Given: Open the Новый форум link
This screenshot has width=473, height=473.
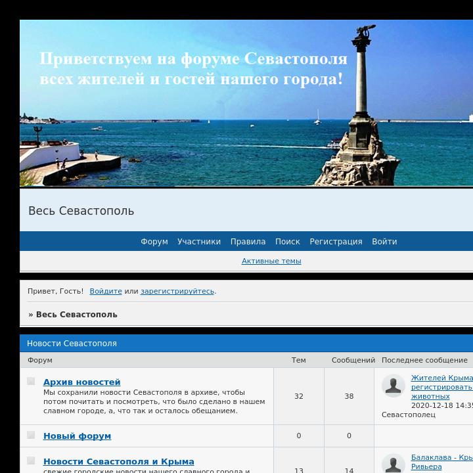Looking at the screenshot, I should (x=78, y=436).
